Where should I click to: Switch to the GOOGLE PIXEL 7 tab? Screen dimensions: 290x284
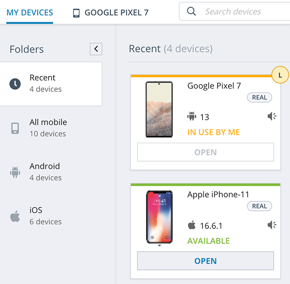tap(111, 13)
